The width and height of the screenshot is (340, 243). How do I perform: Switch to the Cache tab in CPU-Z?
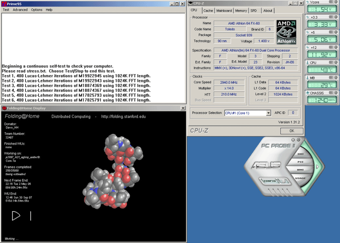(208, 11)
